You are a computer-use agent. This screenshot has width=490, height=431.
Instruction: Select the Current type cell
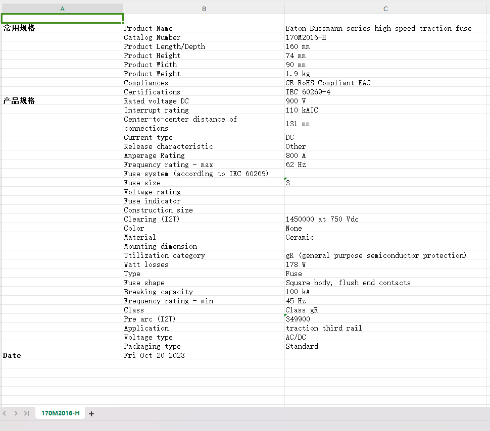tap(204, 137)
